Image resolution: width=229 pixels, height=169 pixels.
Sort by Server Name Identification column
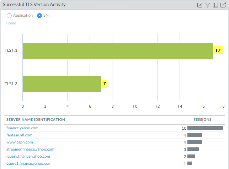(x=36, y=120)
